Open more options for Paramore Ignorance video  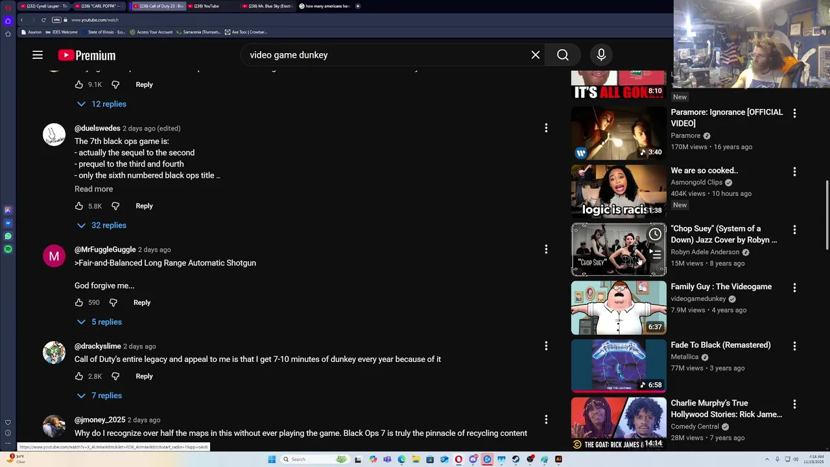click(x=794, y=113)
